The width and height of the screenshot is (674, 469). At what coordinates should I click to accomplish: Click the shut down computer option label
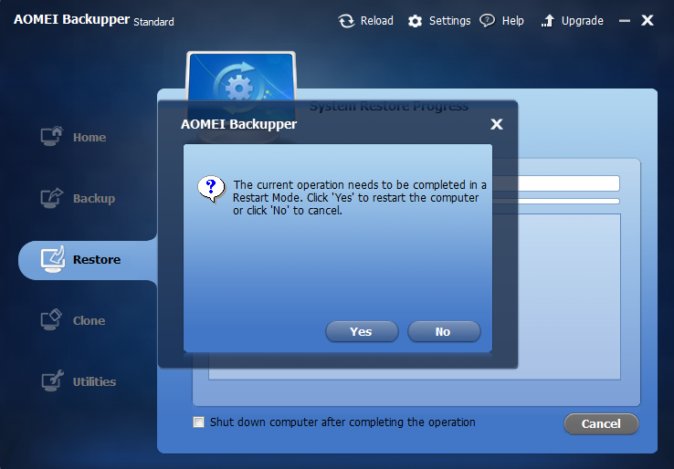pyautogui.click(x=342, y=422)
